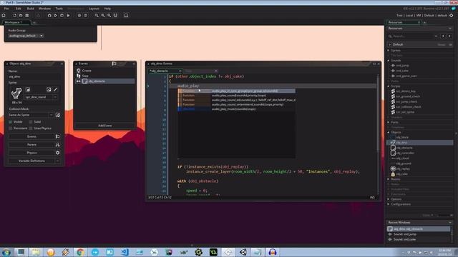
Task: Click the Edit Sprite icon beside pencil
Action: [49, 89]
